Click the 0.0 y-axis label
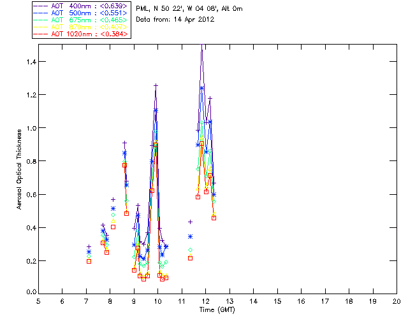This screenshot has width=408, height=326. [x=31, y=292]
